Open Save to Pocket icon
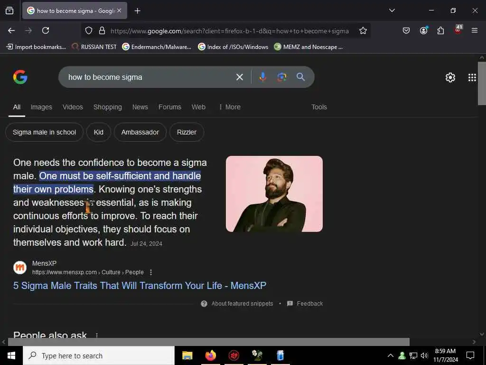 point(406,30)
